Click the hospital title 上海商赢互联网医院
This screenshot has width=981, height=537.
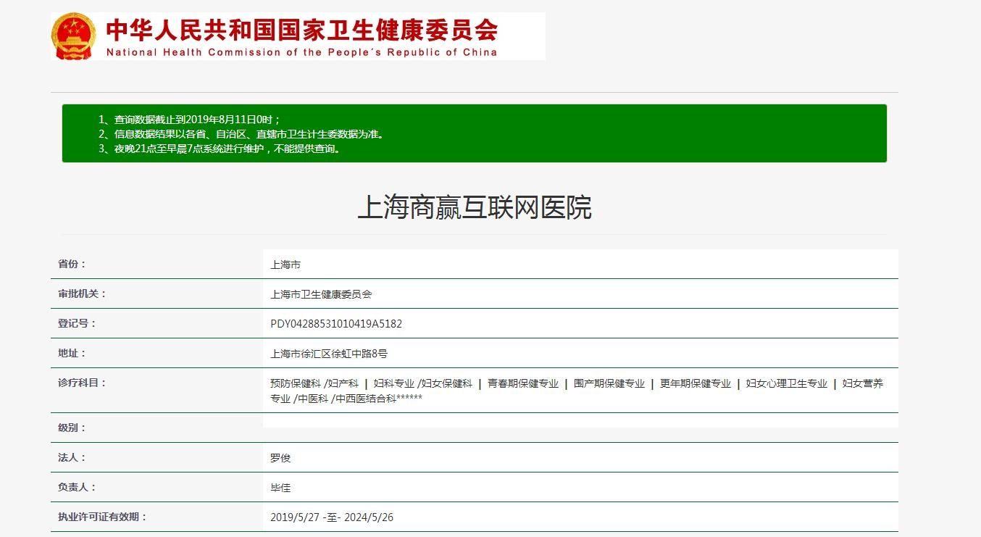pyautogui.click(x=475, y=208)
